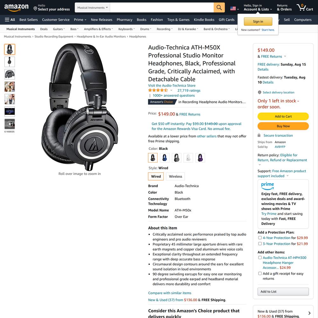Click the Amazon logo
This screenshot has height=318, width=318.
17,8
